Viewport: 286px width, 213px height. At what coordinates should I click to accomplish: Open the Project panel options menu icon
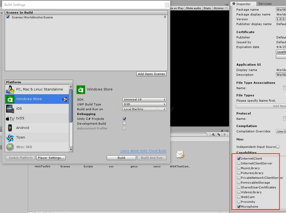pyautogui.click(x=227, y=131)
